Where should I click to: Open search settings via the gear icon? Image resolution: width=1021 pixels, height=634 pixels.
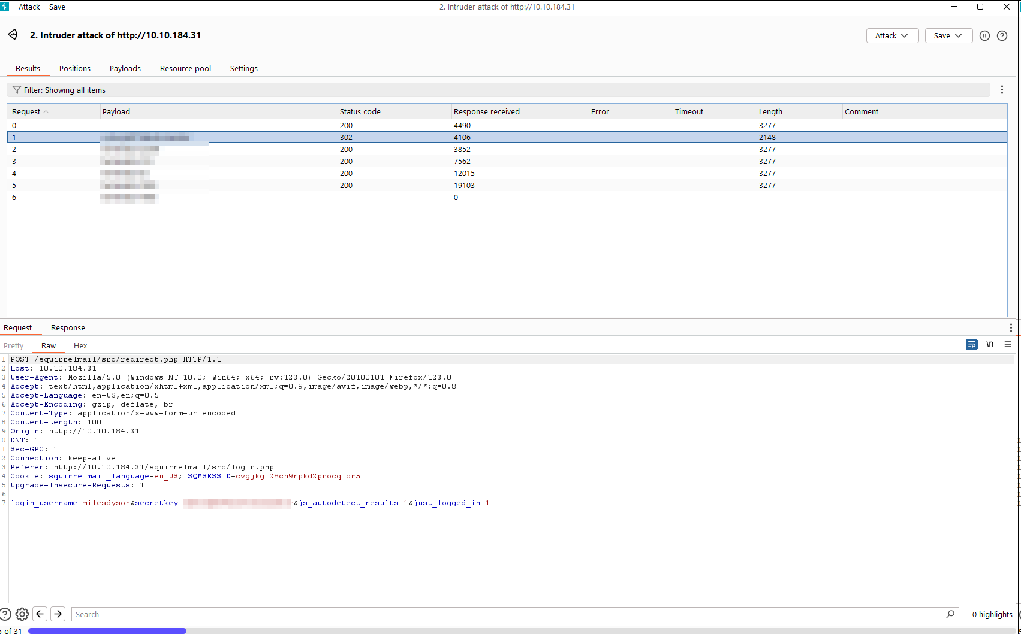22,614
